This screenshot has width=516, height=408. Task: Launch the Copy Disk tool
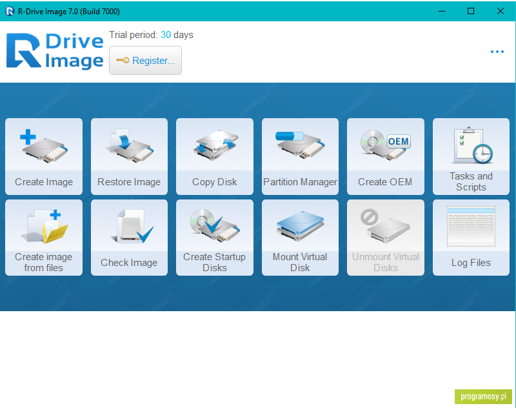coord(215,156)
